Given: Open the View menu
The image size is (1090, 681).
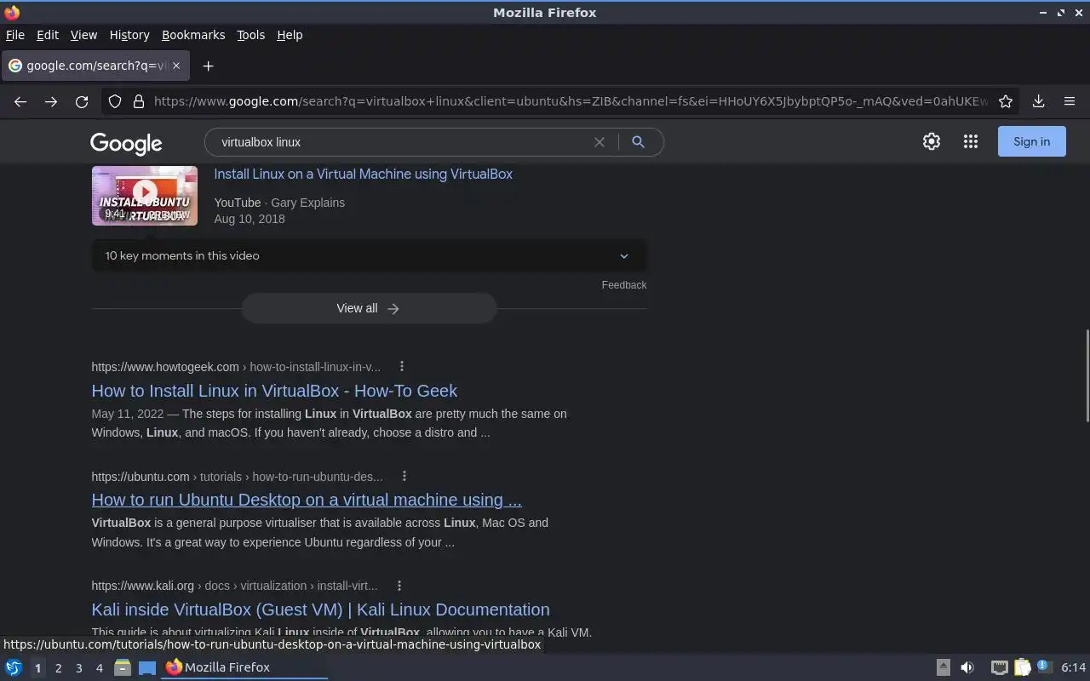Looking at the screenshot, I should coord(83,35).
